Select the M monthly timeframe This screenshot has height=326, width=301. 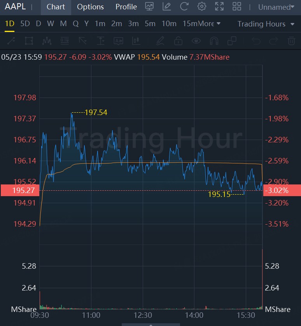[63, 23]
